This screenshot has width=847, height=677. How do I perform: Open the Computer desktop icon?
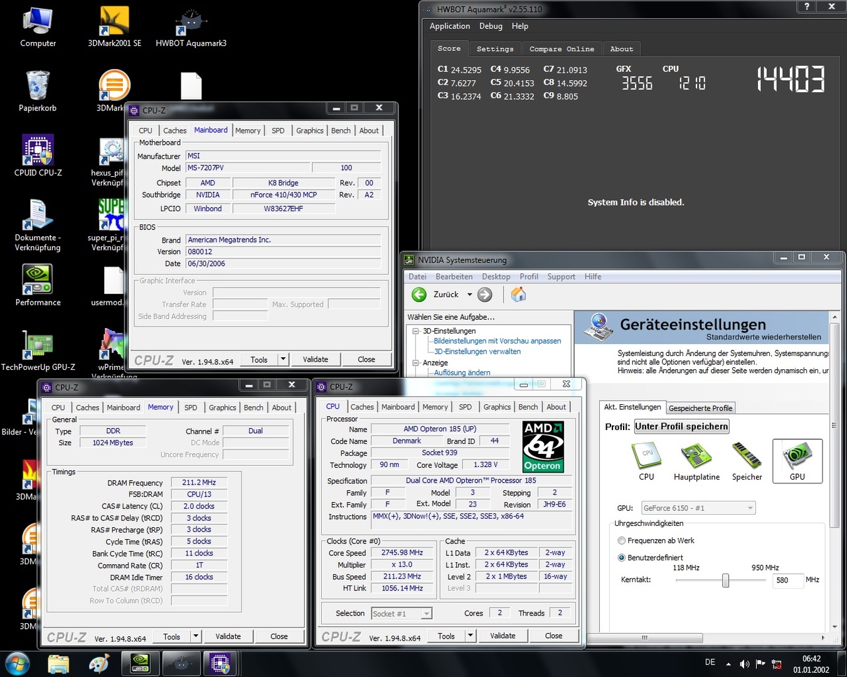click(38, 27)
